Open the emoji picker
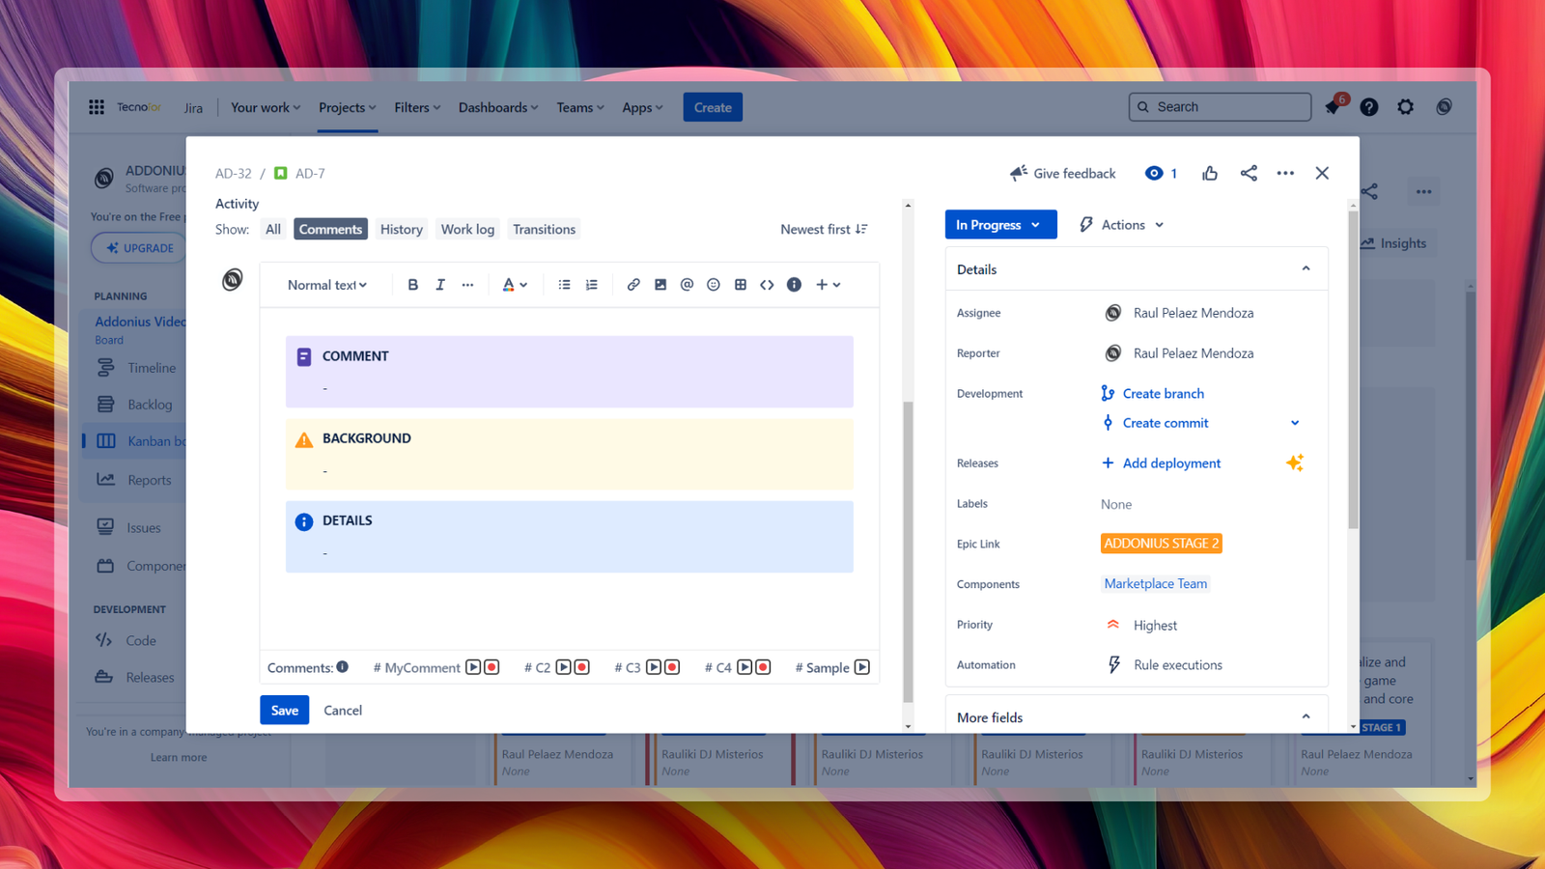The image size is (1545, 869). coord(714,285)
